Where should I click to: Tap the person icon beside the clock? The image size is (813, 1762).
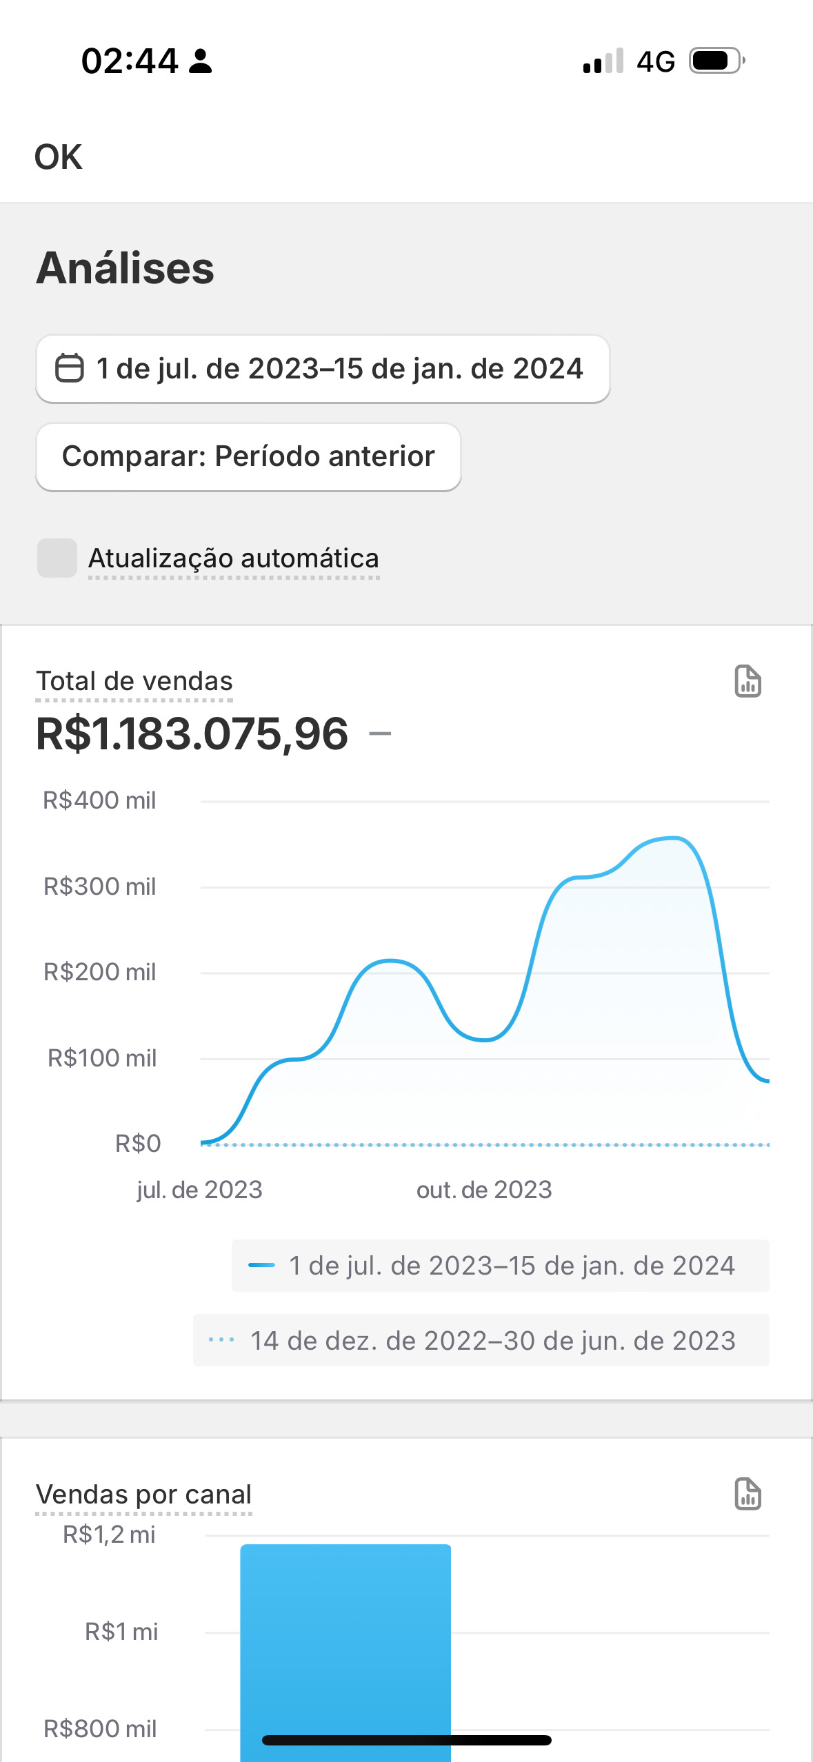[201, 61]
